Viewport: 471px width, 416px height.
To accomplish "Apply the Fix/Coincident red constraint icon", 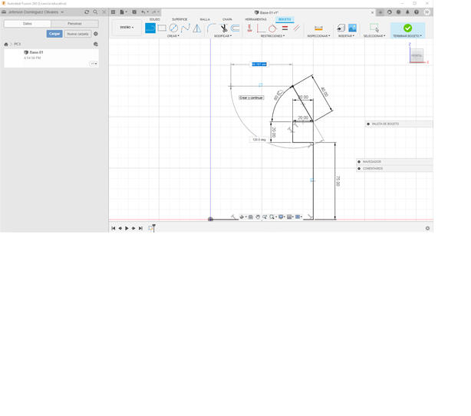I will coord(249,28).
